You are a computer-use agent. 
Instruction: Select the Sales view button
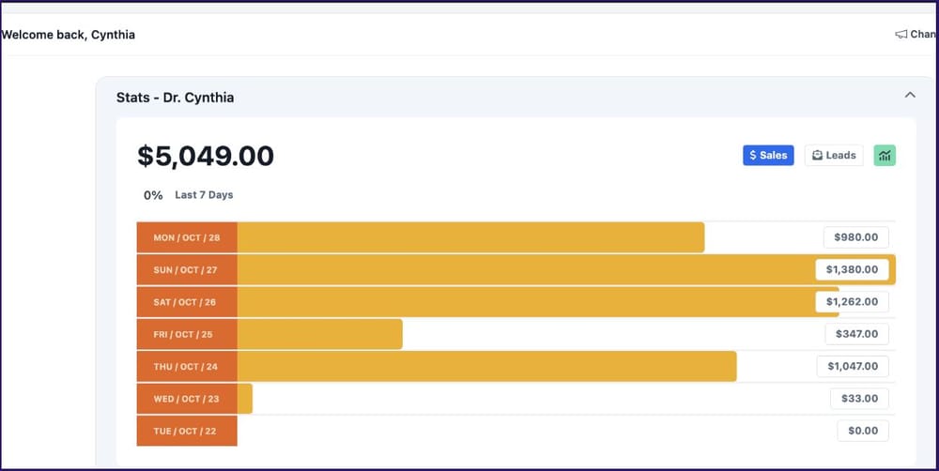tap(768, 155)
